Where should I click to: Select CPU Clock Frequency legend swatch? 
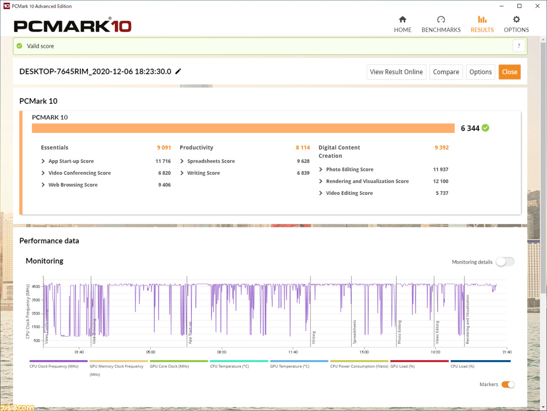pos(59,361)
